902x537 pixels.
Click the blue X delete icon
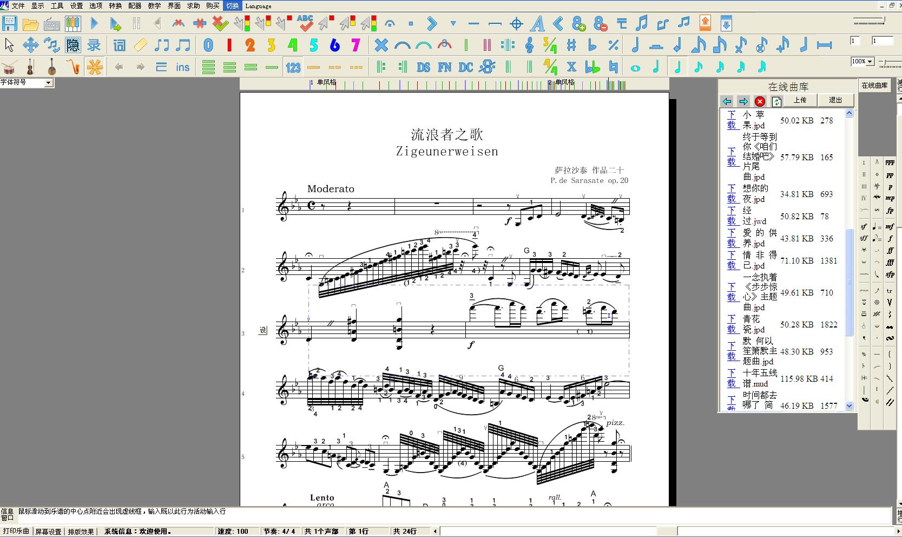coord(381,45)
